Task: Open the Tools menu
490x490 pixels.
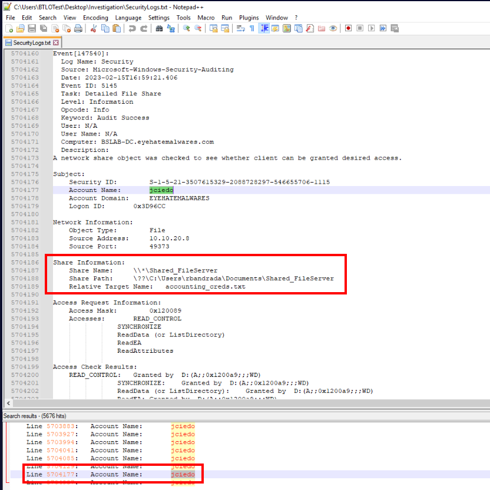Action: (183, 18)
